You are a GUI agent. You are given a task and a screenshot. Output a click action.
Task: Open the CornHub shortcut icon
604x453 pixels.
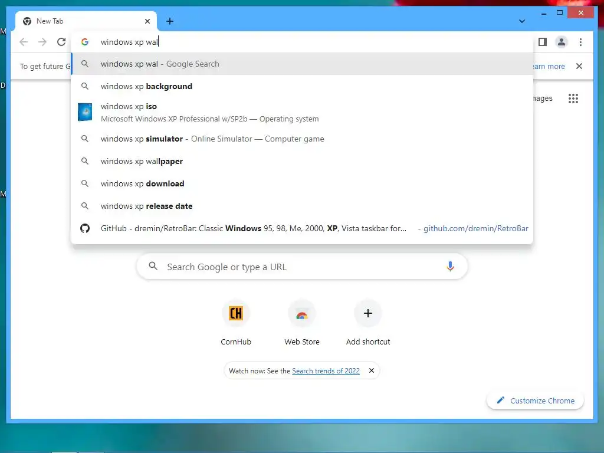(x=236, y=313)
